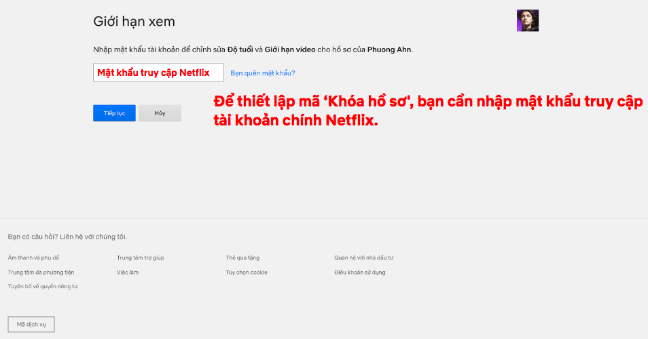Click the blue 'Tiếp tục' button
648x339 pixels.
pos(114,113)
